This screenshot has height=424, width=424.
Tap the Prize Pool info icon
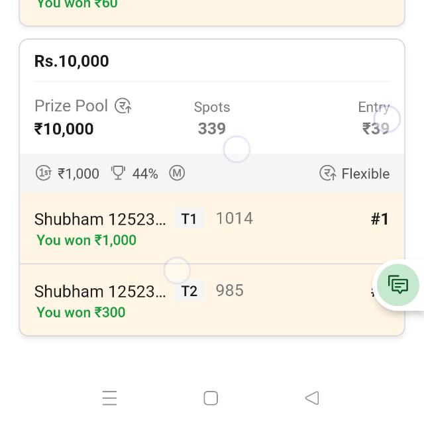point(123,106)
